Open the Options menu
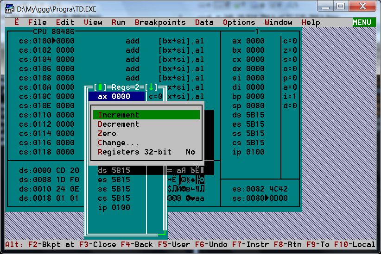 [x=239, y=22]
